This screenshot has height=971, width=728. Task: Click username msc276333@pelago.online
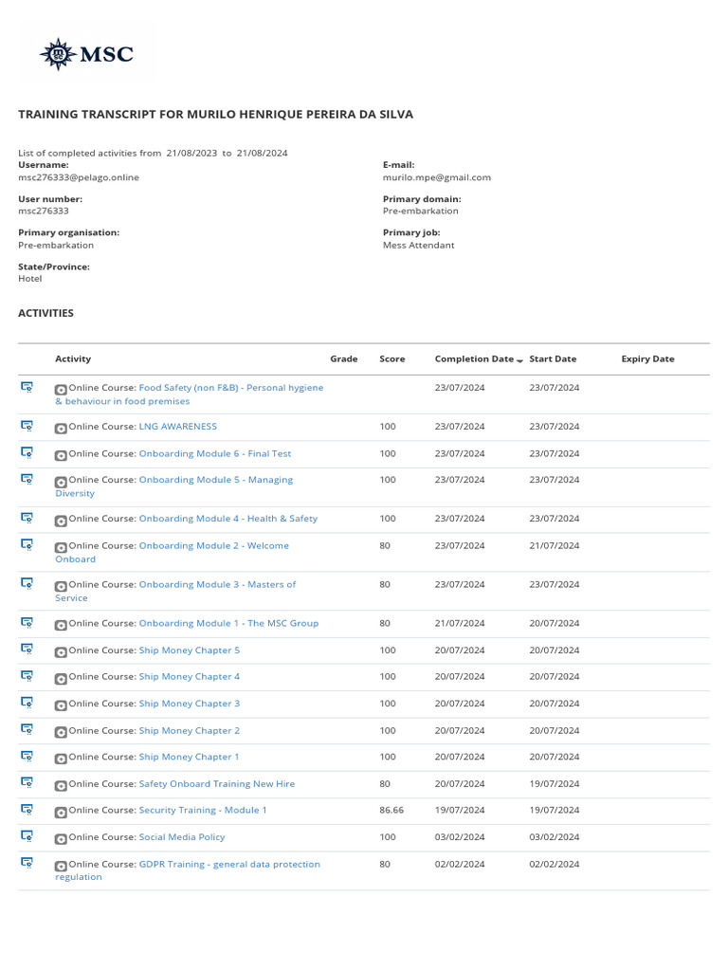[x=79, y=177]
